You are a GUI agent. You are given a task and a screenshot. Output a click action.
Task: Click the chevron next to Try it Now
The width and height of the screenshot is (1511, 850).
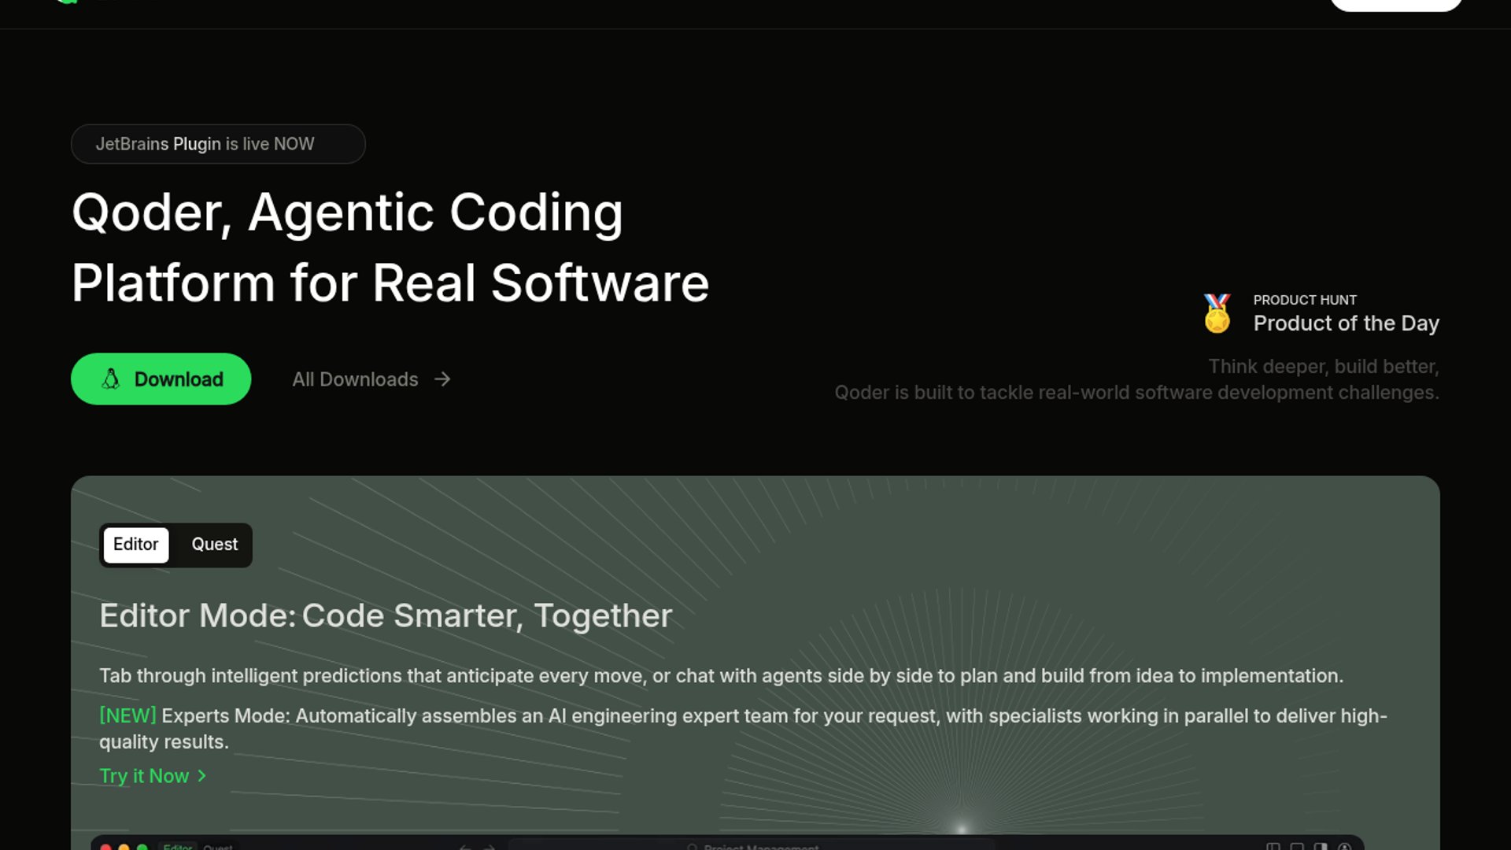[202, 776]
